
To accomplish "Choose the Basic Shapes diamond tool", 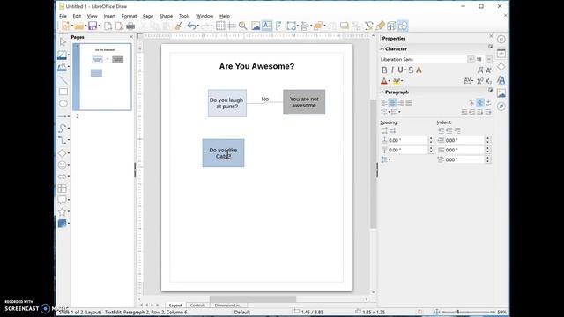I will (x=62, y=152).
